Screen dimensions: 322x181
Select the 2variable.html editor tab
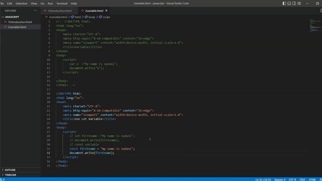point(94,11)
